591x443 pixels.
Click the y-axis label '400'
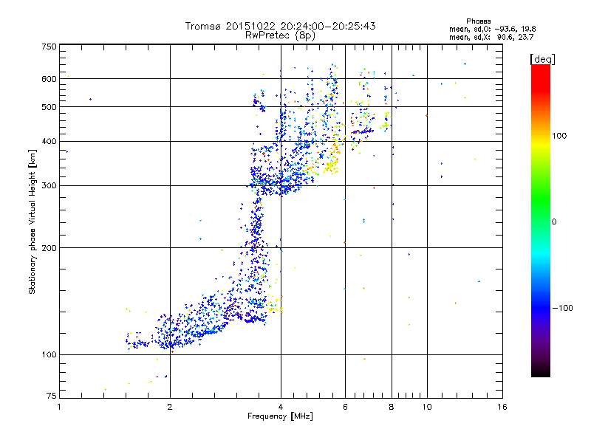click(49, 142)
